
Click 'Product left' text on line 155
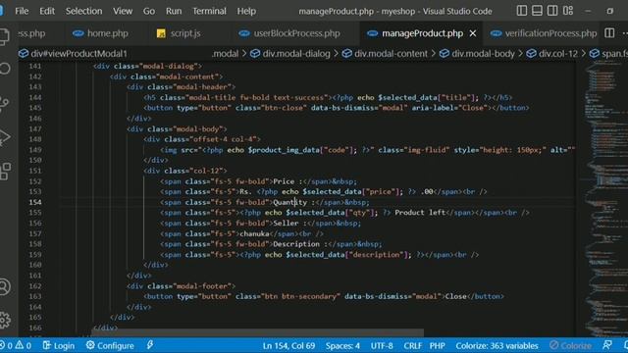pos(420,213)
